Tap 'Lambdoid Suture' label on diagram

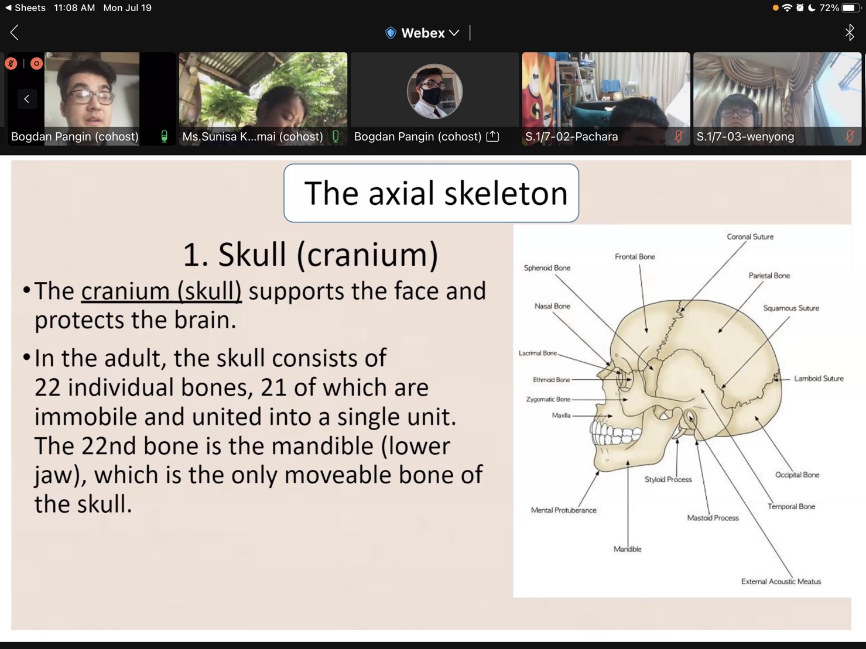(x=819, y=379)
